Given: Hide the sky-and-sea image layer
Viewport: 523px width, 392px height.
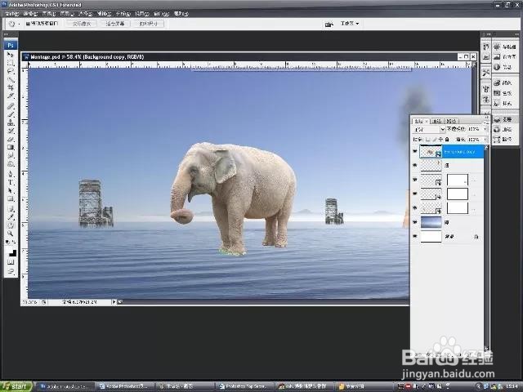Looking at the screenshot, I should click(415, 222).
